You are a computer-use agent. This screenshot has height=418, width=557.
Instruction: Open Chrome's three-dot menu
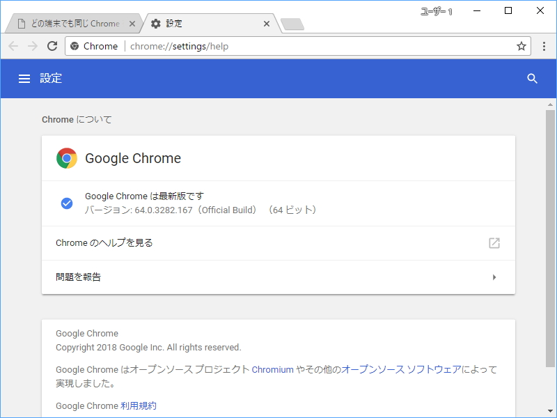click(544, 46)
